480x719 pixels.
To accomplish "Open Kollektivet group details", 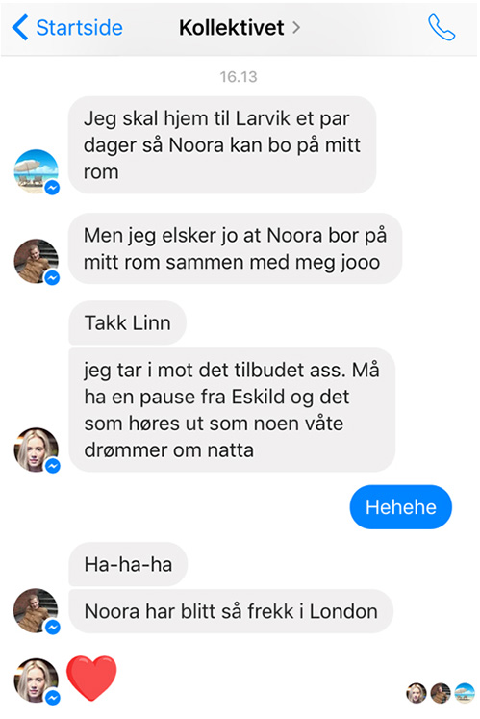I will tap(240, 28).
